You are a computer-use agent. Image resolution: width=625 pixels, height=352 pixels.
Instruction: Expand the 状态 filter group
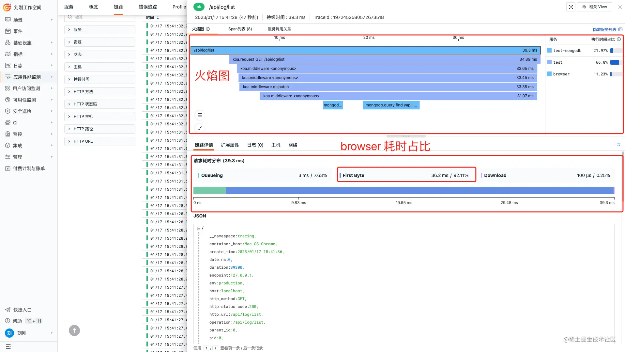pos(100,55)
